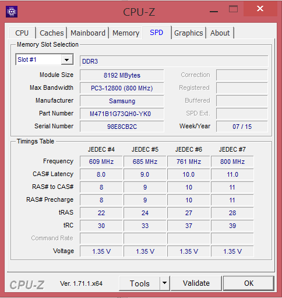Click serial number 98E8CB2C

[x=122, y=127]
